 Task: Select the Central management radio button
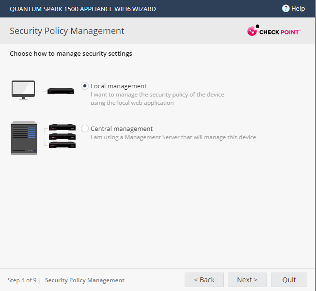click(85, 129)
